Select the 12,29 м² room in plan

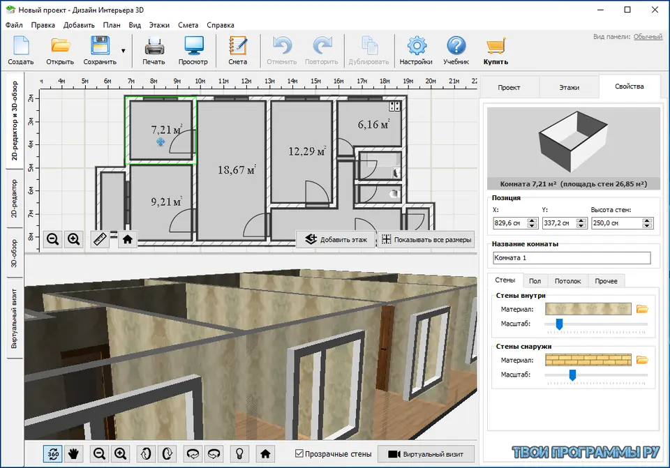point(302,151)
